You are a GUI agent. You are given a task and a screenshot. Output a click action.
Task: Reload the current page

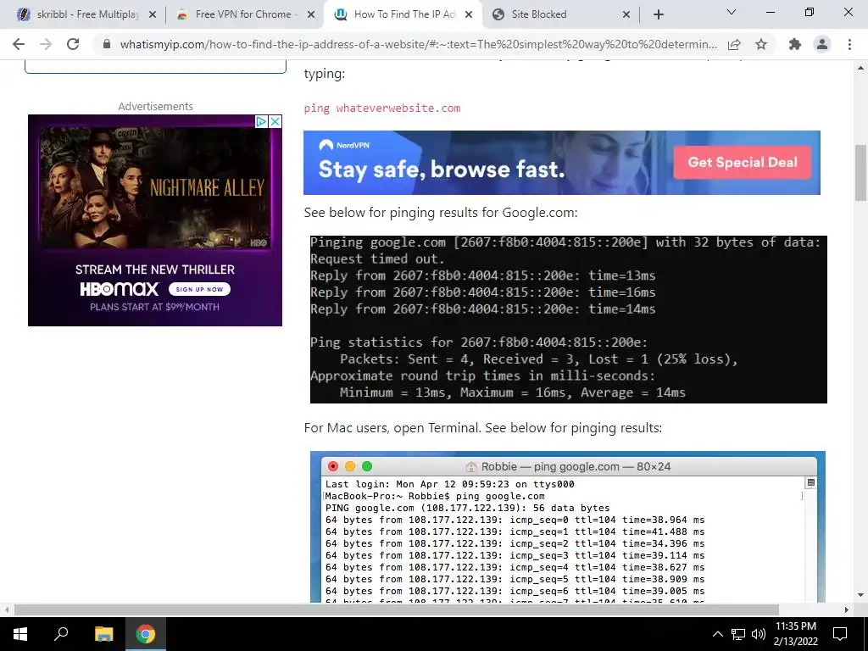(x=73, y=44)
